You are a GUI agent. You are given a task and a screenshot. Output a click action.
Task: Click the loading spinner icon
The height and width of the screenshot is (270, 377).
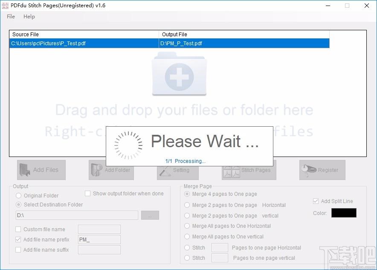[128, 145]
